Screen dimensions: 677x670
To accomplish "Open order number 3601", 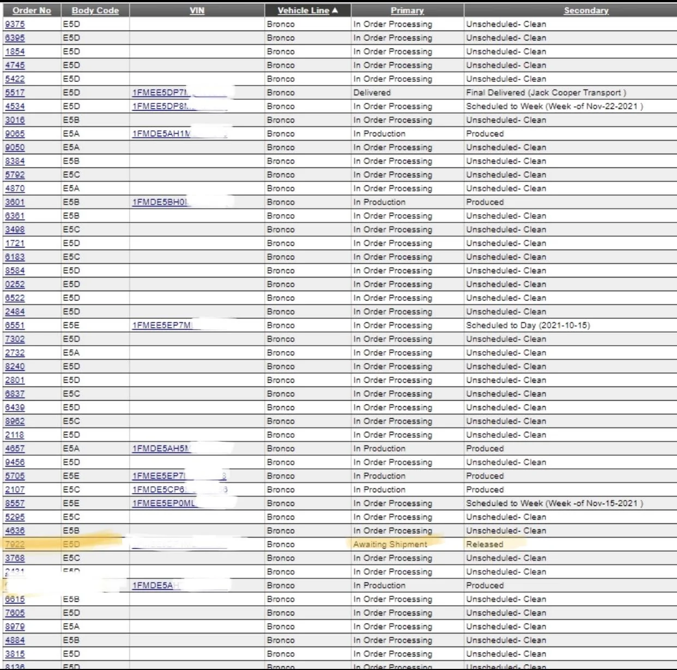I will [15, 202].
